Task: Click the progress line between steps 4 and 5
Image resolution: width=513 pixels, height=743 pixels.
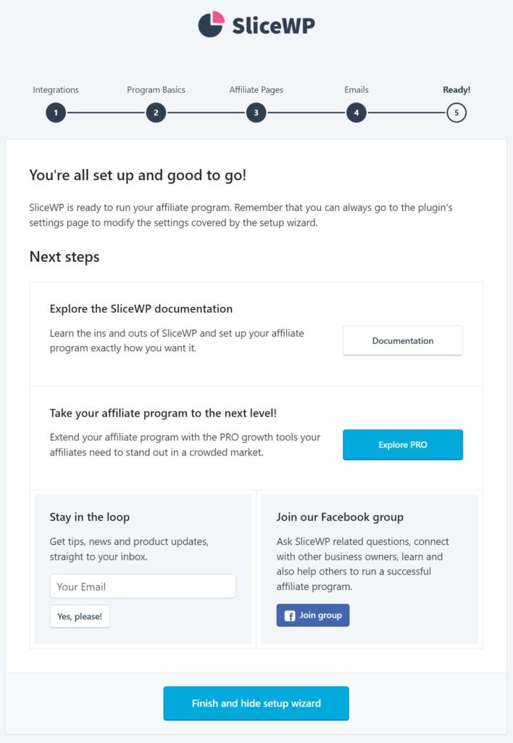Action: (406, 112)
